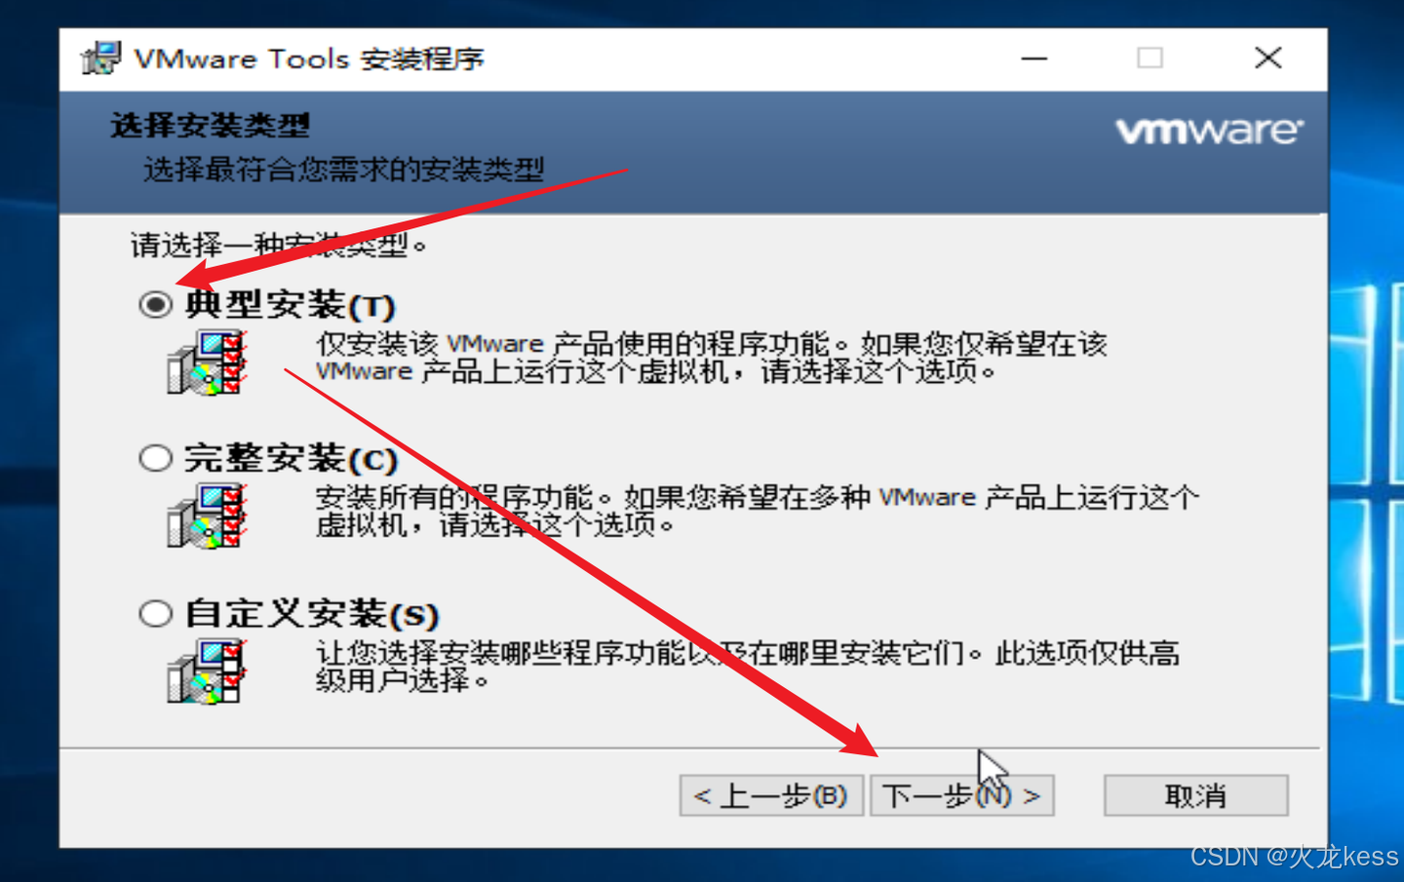Close the VMware Tools installer window
Screen dimensions: 1404x882
click(1267, 58)
